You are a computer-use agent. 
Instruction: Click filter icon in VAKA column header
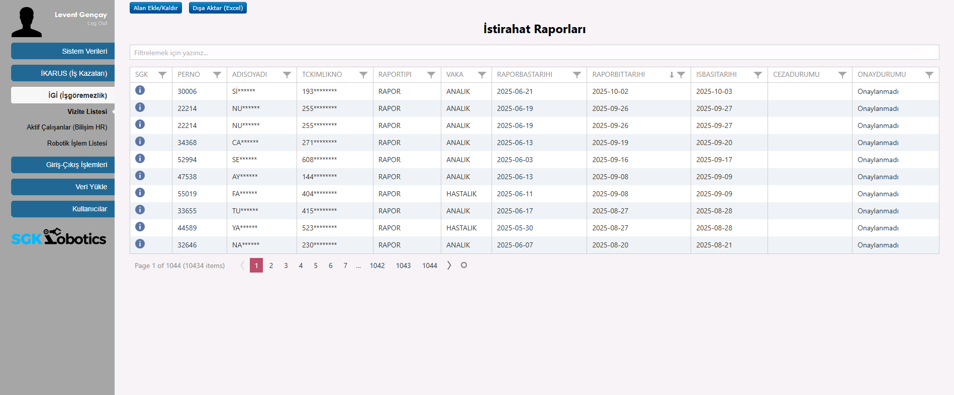482,75
